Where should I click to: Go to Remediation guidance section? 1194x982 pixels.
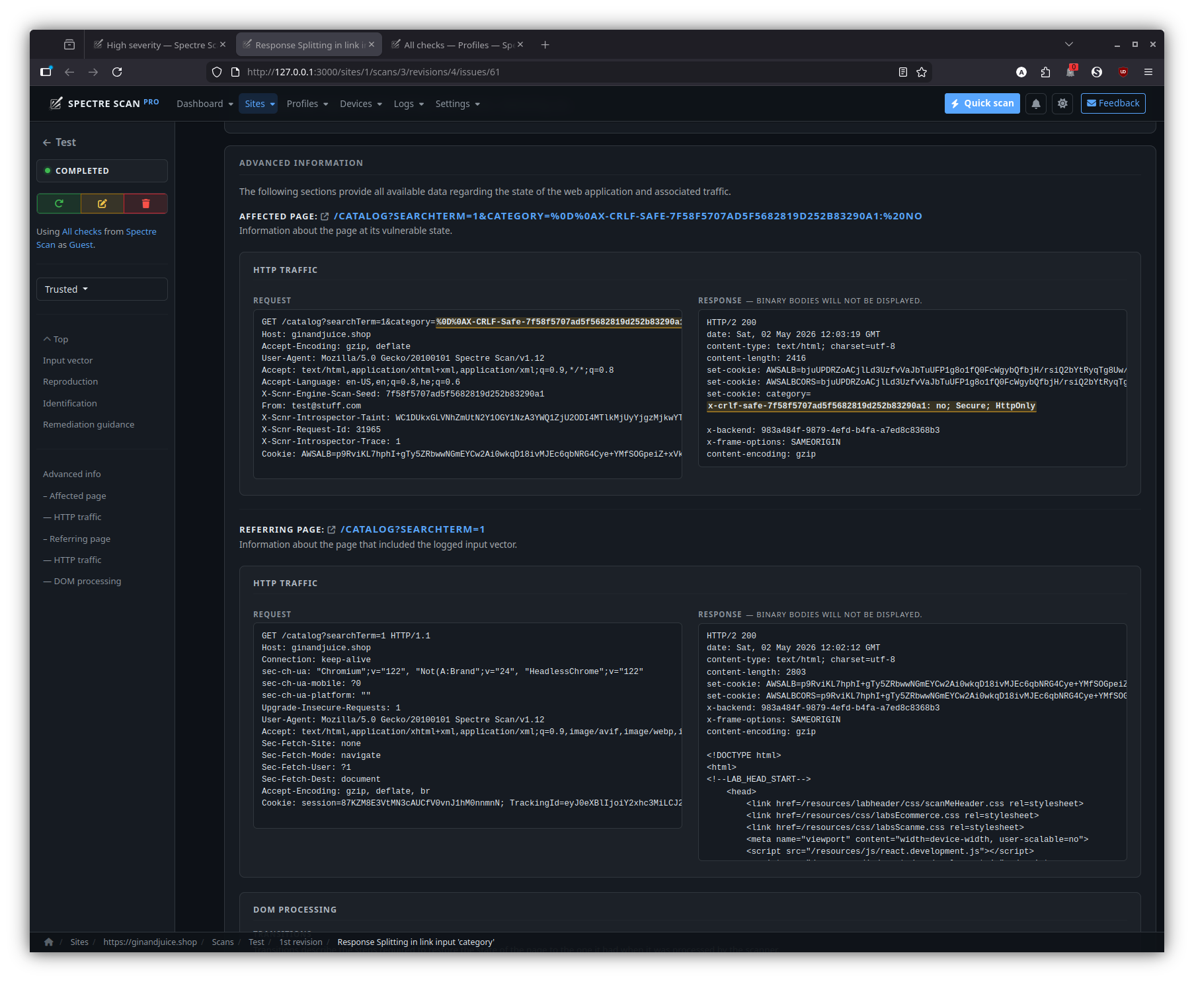click(x=89, y=424)
